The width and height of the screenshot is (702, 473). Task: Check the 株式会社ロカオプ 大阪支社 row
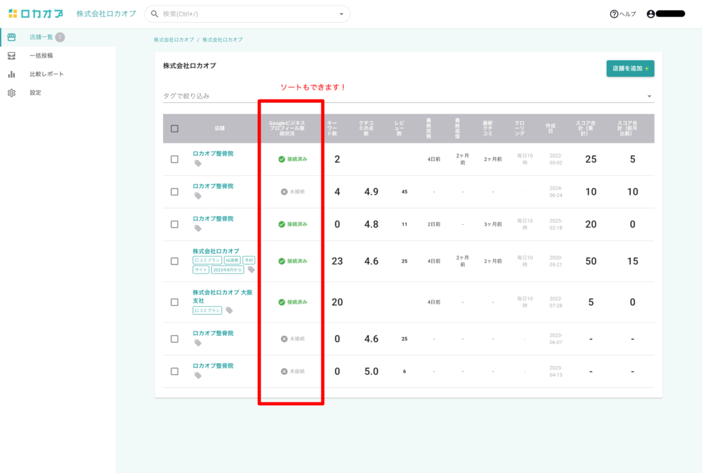point(175,302)
